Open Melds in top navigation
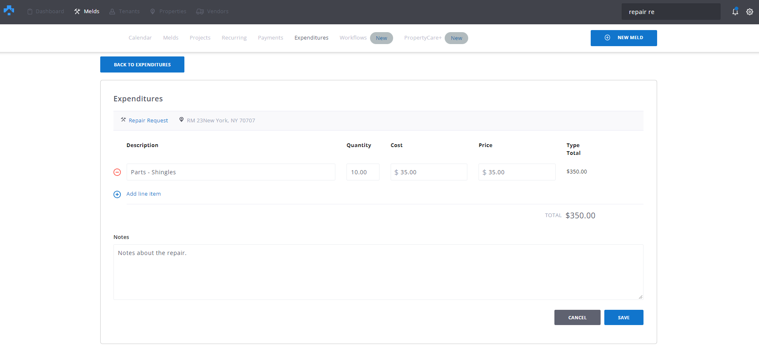The width and height of the screenshot is (759, 351). coord(92,12)
